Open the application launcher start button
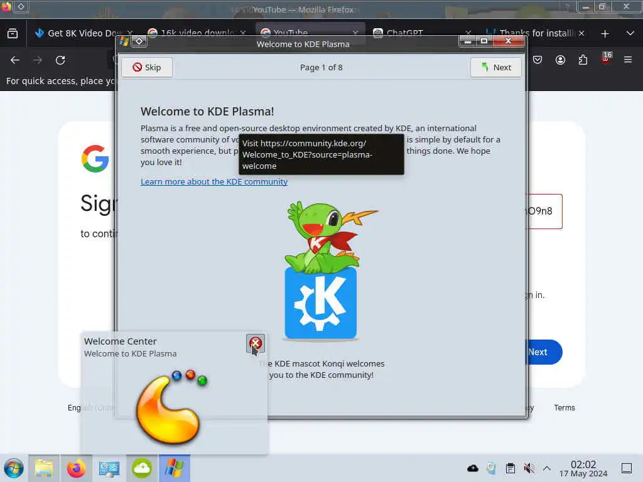 tap(14, 468)
